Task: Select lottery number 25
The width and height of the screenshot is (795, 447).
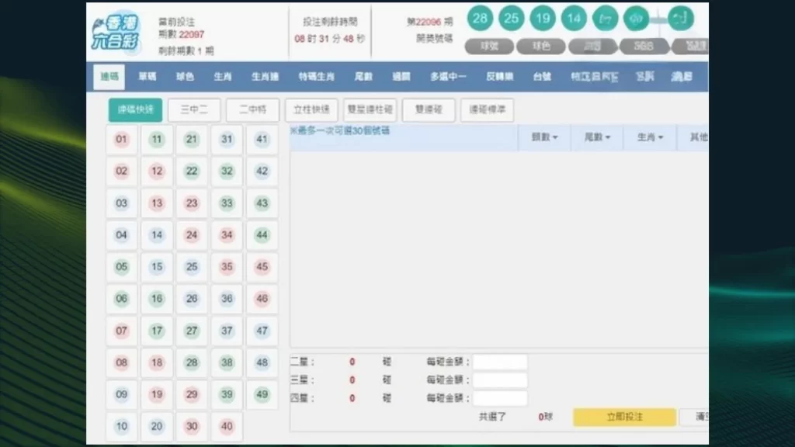Action: click(x=192, y=267)
